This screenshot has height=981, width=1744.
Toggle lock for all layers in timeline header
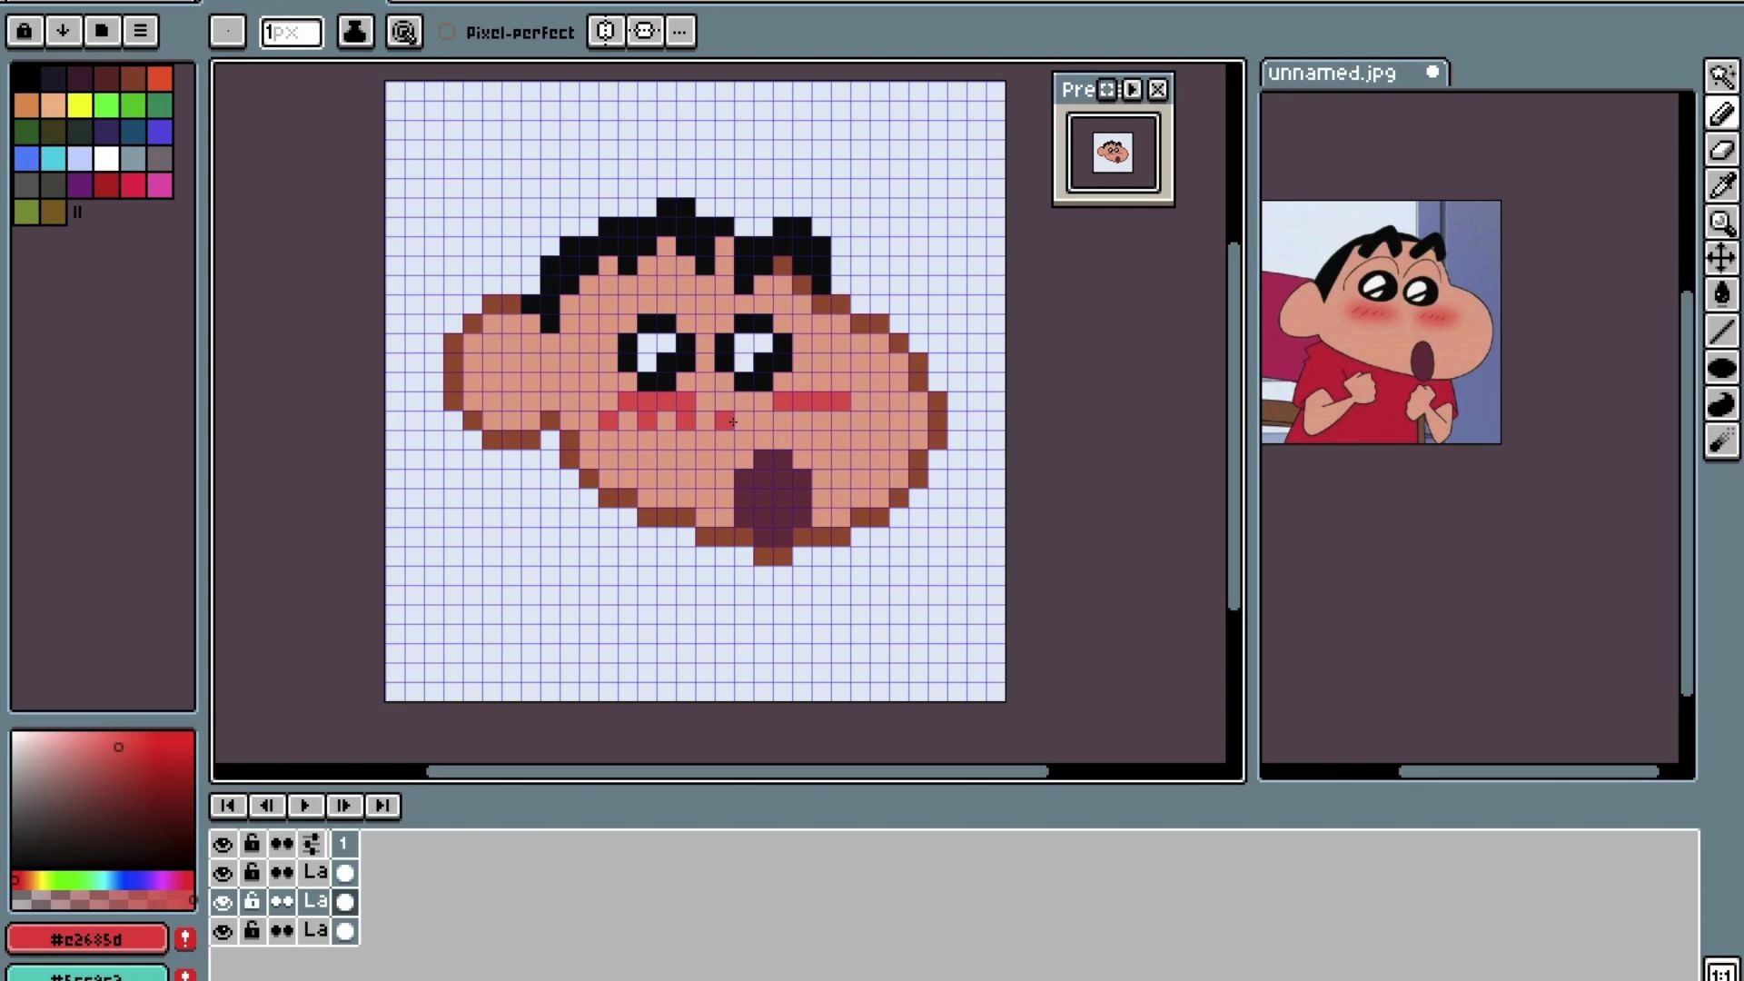point(252,844)
